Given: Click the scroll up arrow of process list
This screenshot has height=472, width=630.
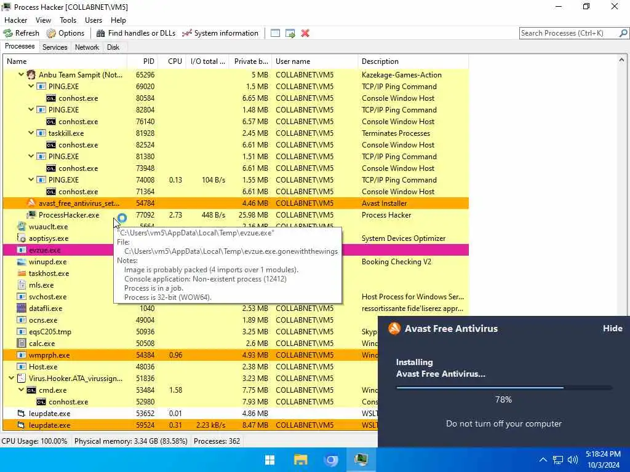Looking at the screenshot, I should tap(621, 60).
